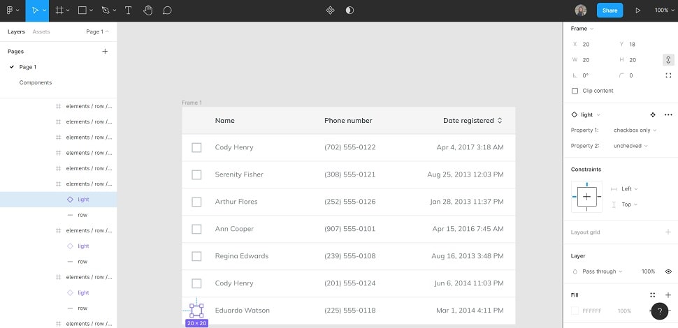The height and width of the screenshot is (328, 678).
Task: Select the Frame tool
Action: (59, 10)
